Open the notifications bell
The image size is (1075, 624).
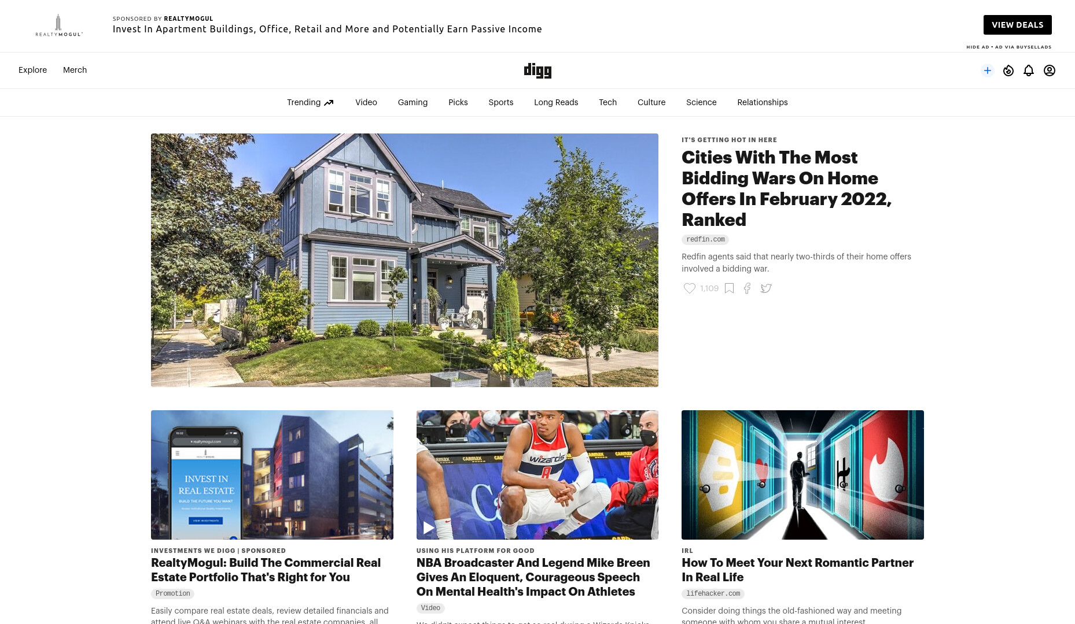point(1029,70)
